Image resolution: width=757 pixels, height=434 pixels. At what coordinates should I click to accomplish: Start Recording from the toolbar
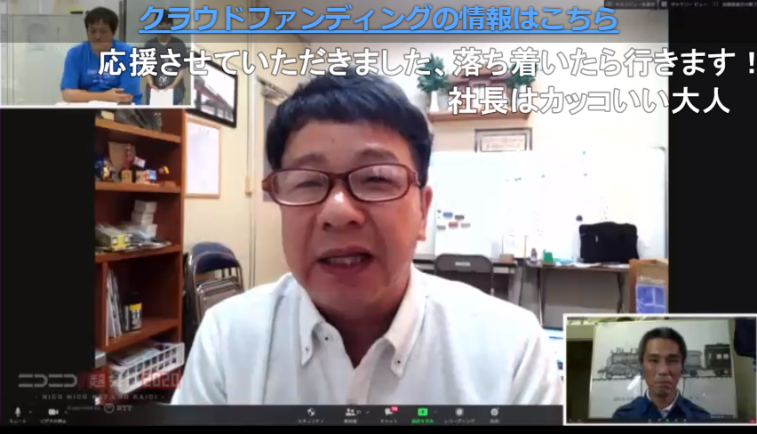tap(459, 413)
